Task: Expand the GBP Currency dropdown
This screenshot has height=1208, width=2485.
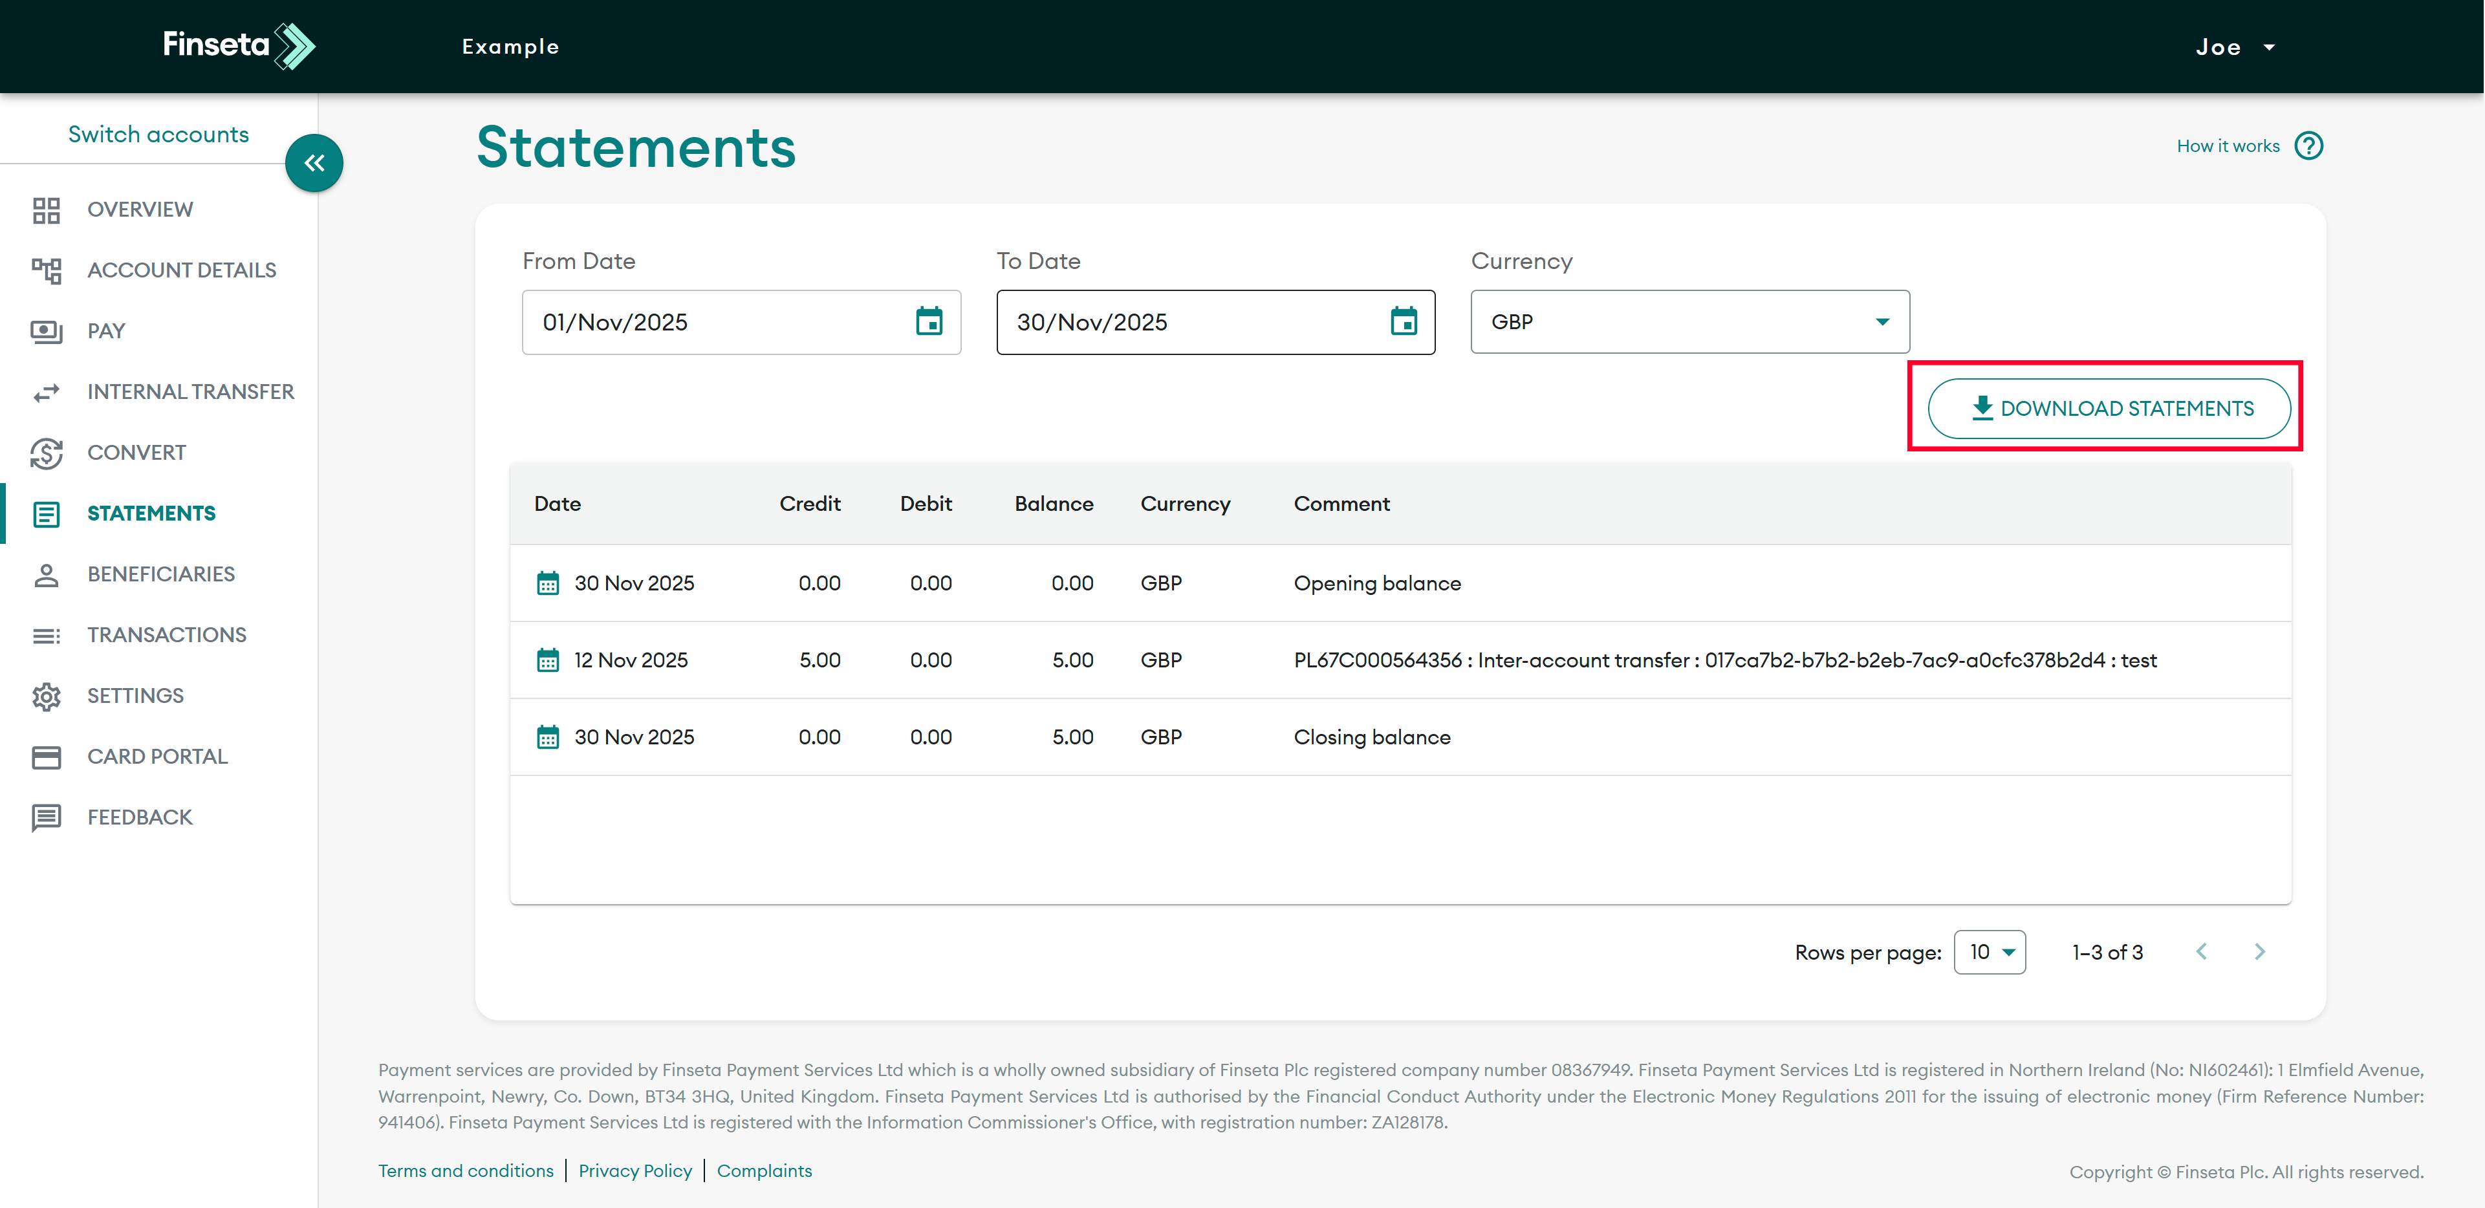Action: (x=1688, y=321)
